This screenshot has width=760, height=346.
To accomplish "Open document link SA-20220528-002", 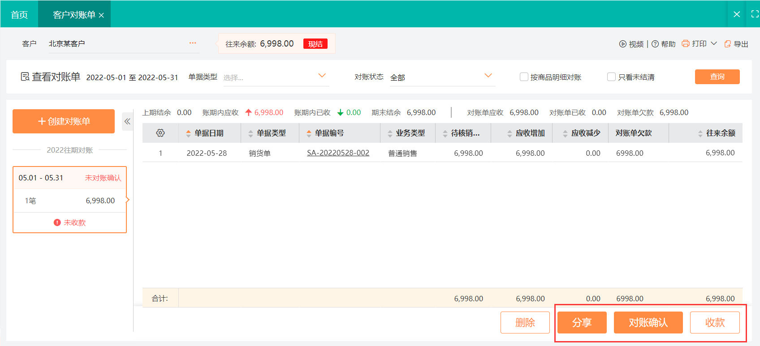I will coord(338,153).
